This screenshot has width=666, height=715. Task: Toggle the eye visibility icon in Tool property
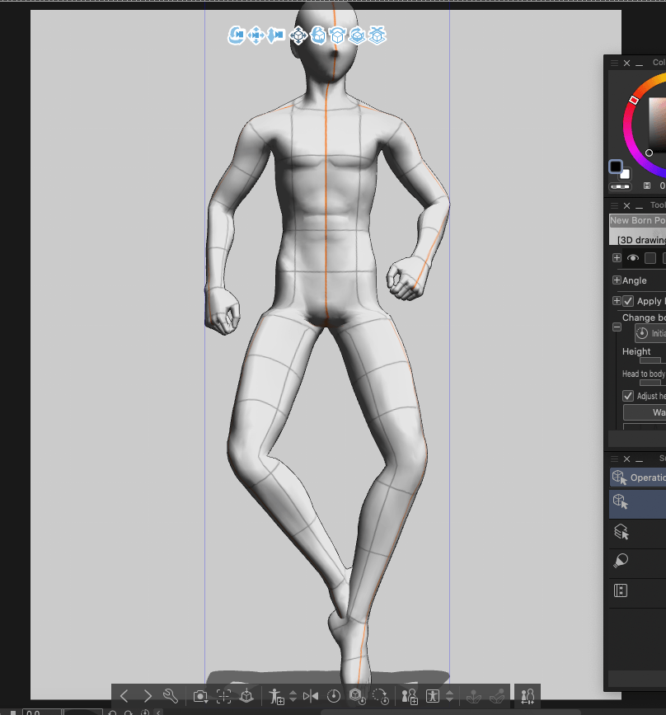[x=633, y=258]
